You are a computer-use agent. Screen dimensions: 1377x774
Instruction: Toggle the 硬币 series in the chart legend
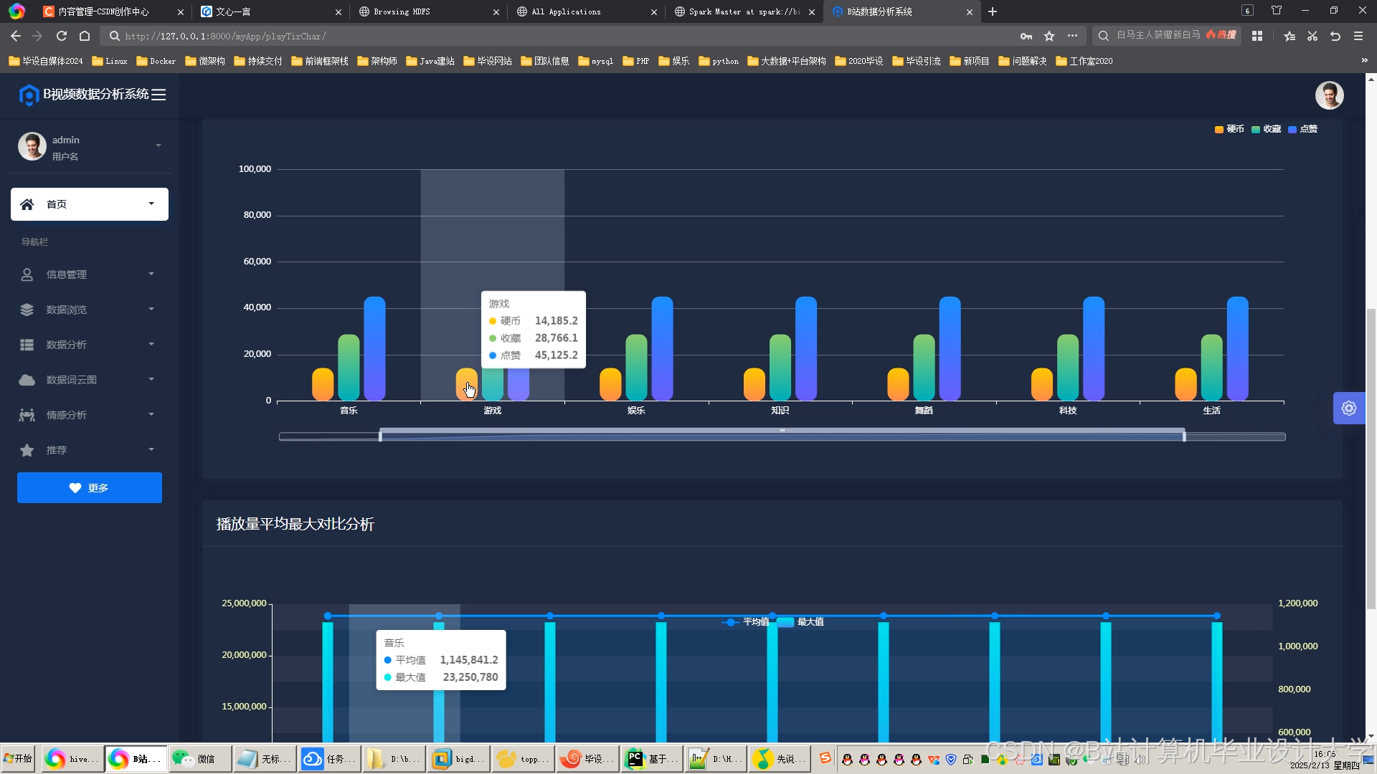coord(1229,129)
